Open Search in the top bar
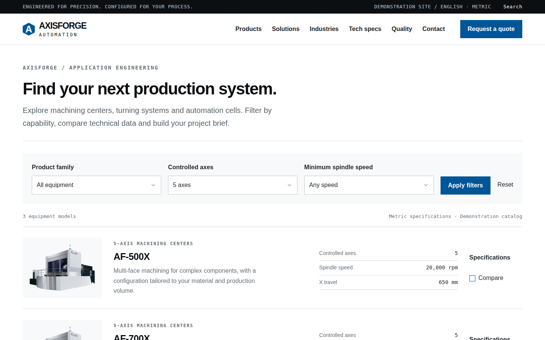Image resolution: width=545 pixels, height=340 pixels. click(512, 7)
